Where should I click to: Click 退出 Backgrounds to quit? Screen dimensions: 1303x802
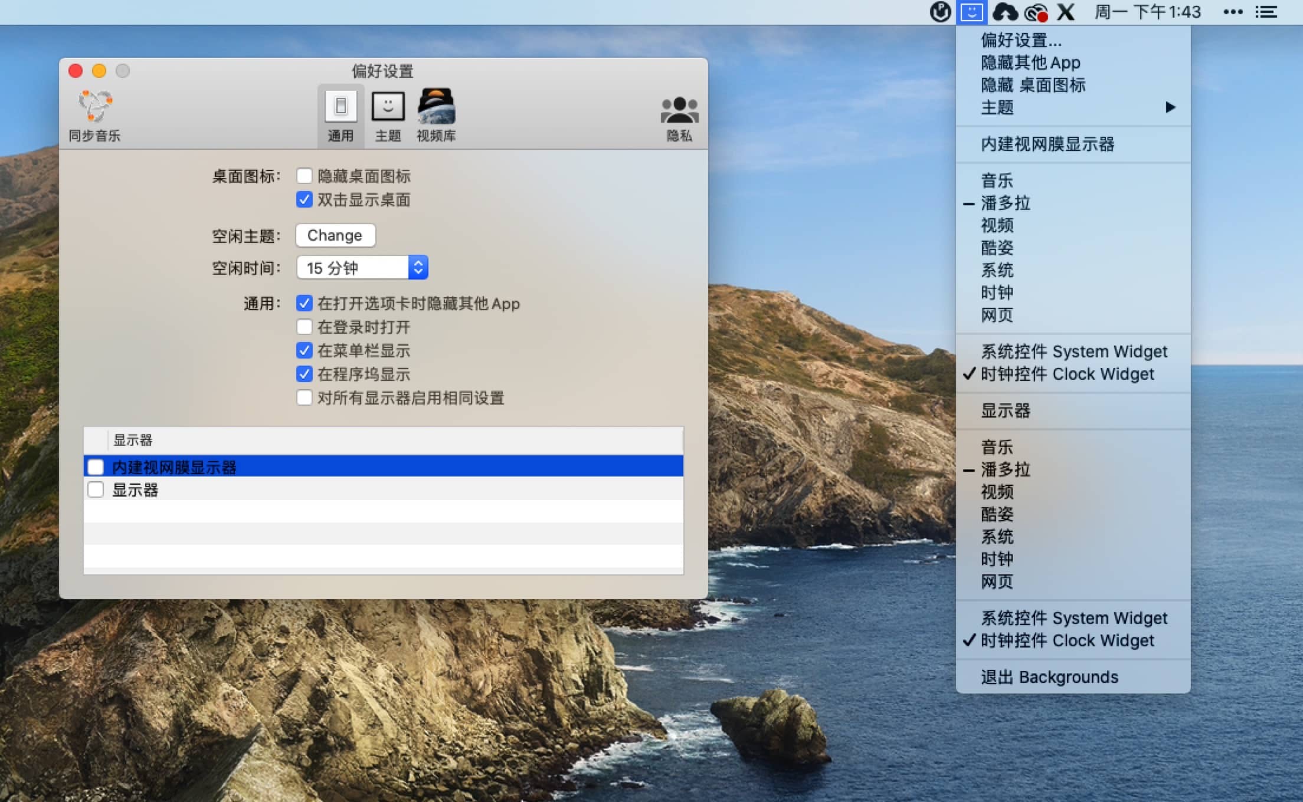1049,677
